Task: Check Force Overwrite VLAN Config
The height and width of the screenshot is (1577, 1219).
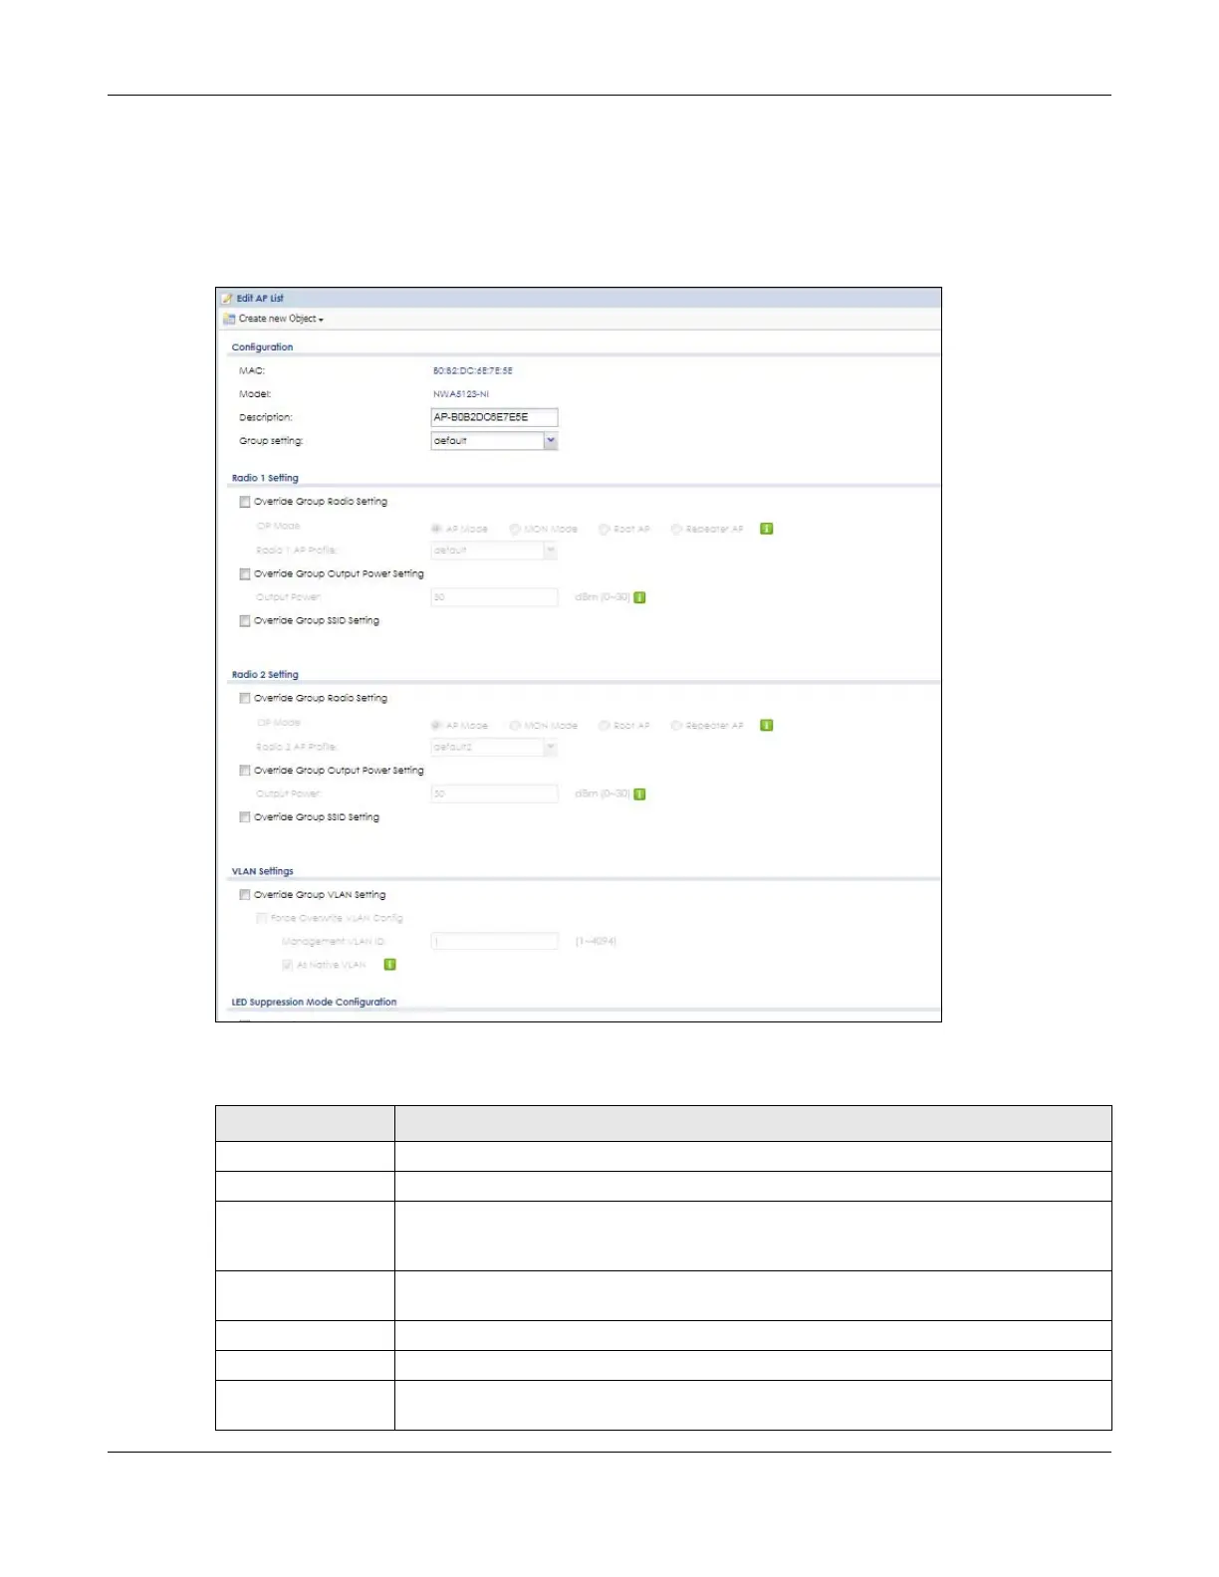Action: tap(262, 918)
